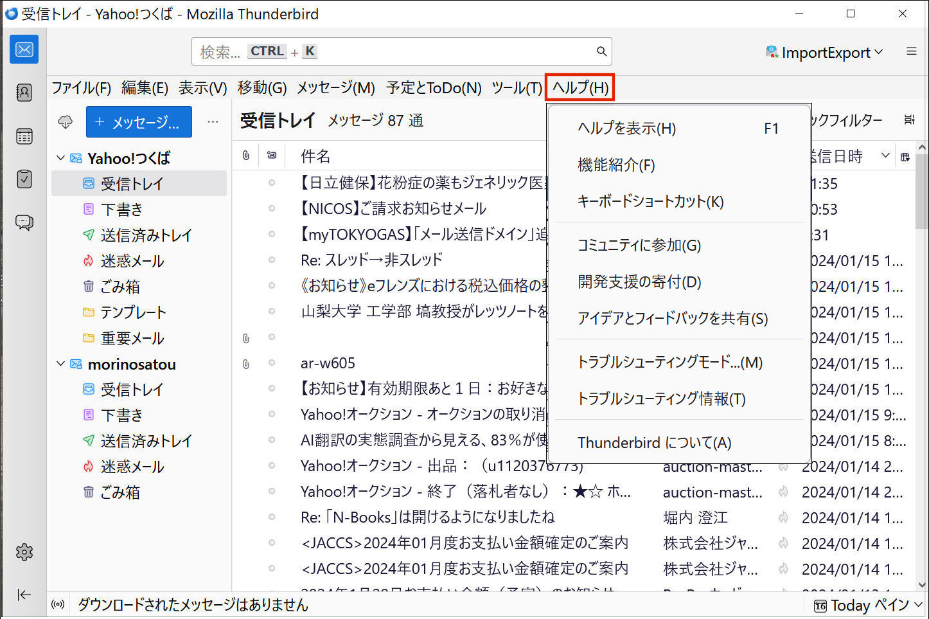Click the new メッセージ button
The image size is (929, 619).
(x=139, y=122)
